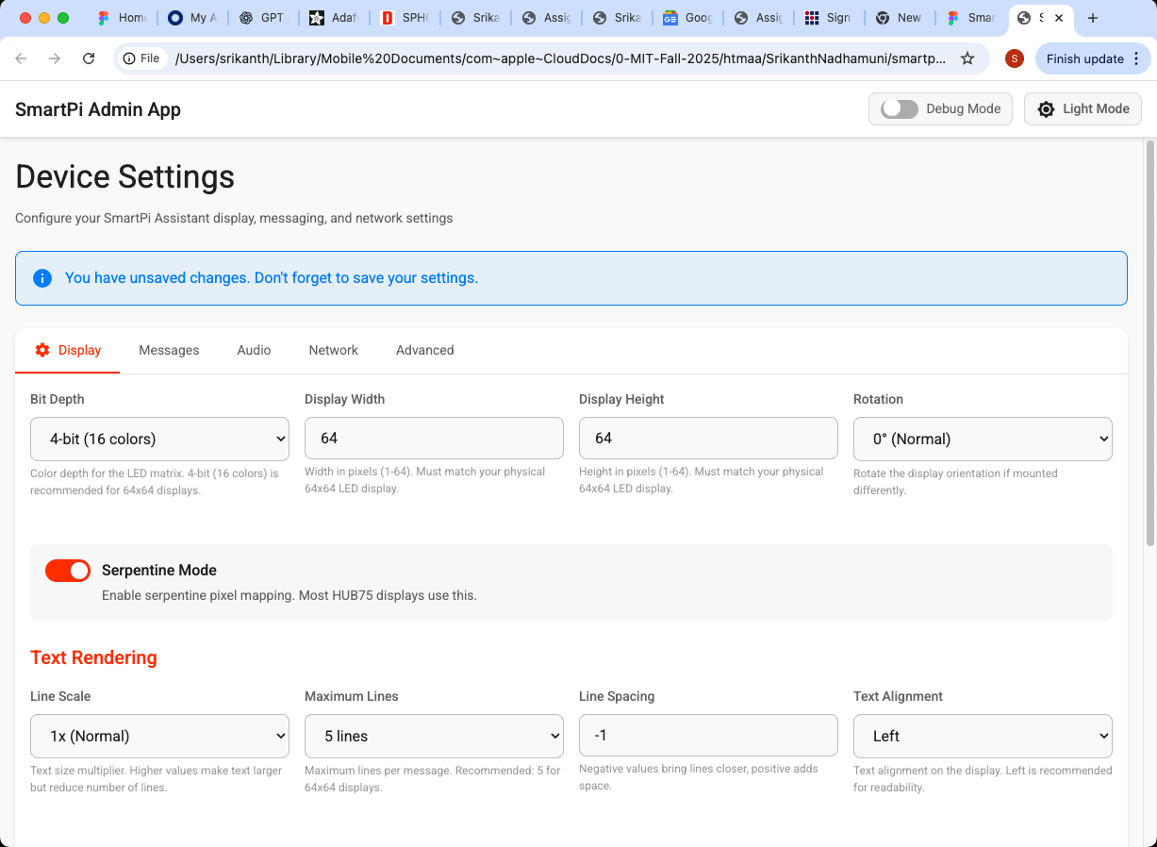The image size is (1157, 847).
Task: Click the Display Width input field
Action: tap(434, 439)
